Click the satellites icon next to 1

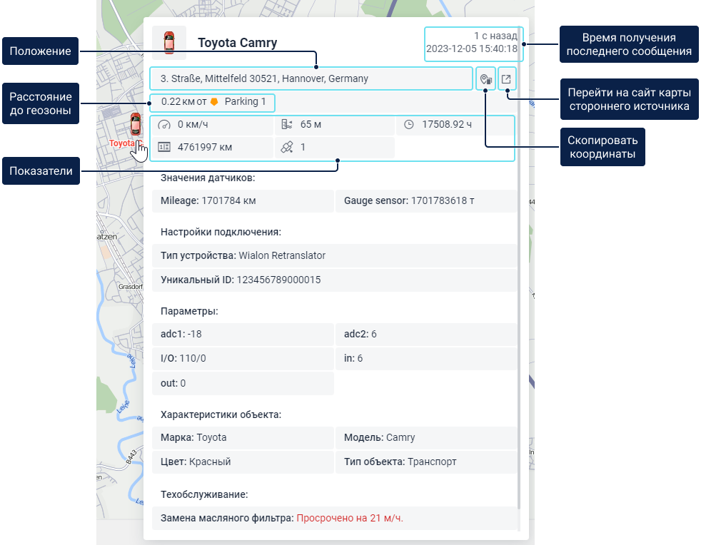tap(286, 147)
